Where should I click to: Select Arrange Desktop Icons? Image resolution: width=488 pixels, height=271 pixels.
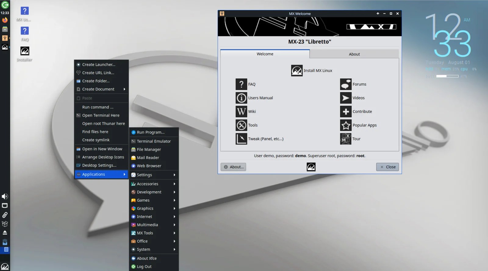coord(102,157)
